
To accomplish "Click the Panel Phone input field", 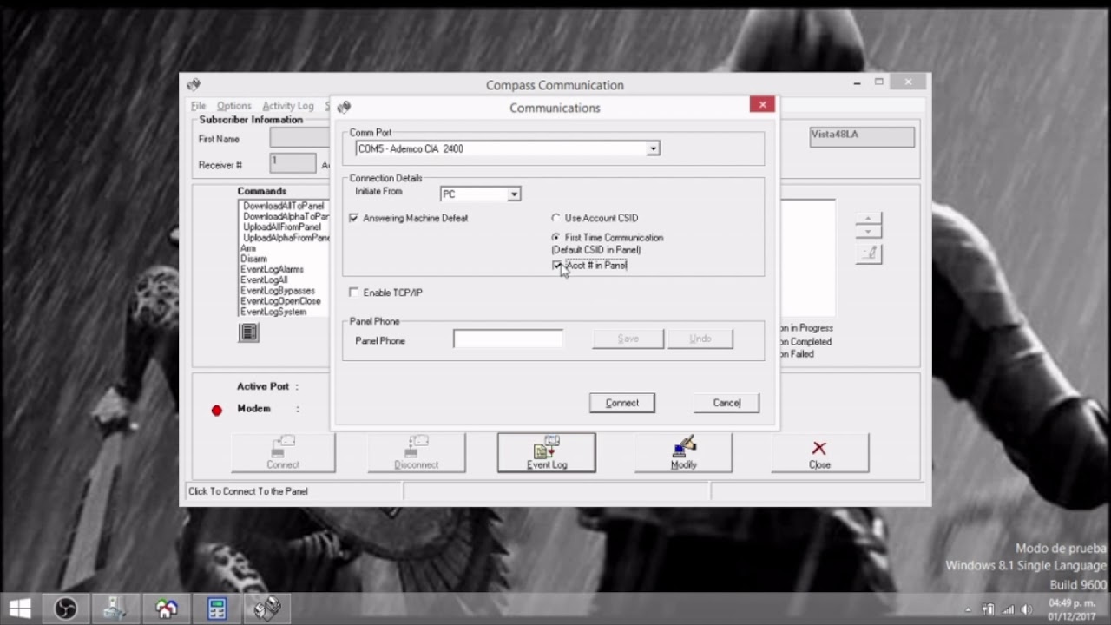I will click(508, 339).
